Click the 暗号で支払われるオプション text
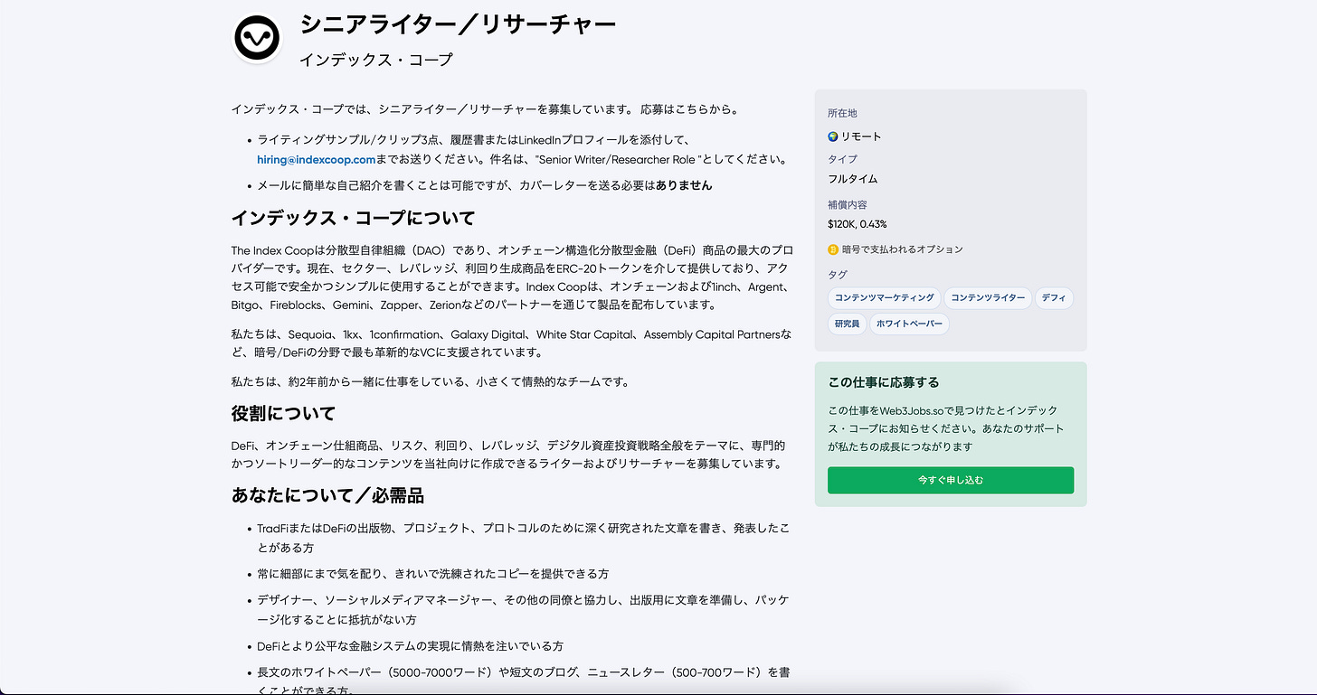 click(902, 249)
